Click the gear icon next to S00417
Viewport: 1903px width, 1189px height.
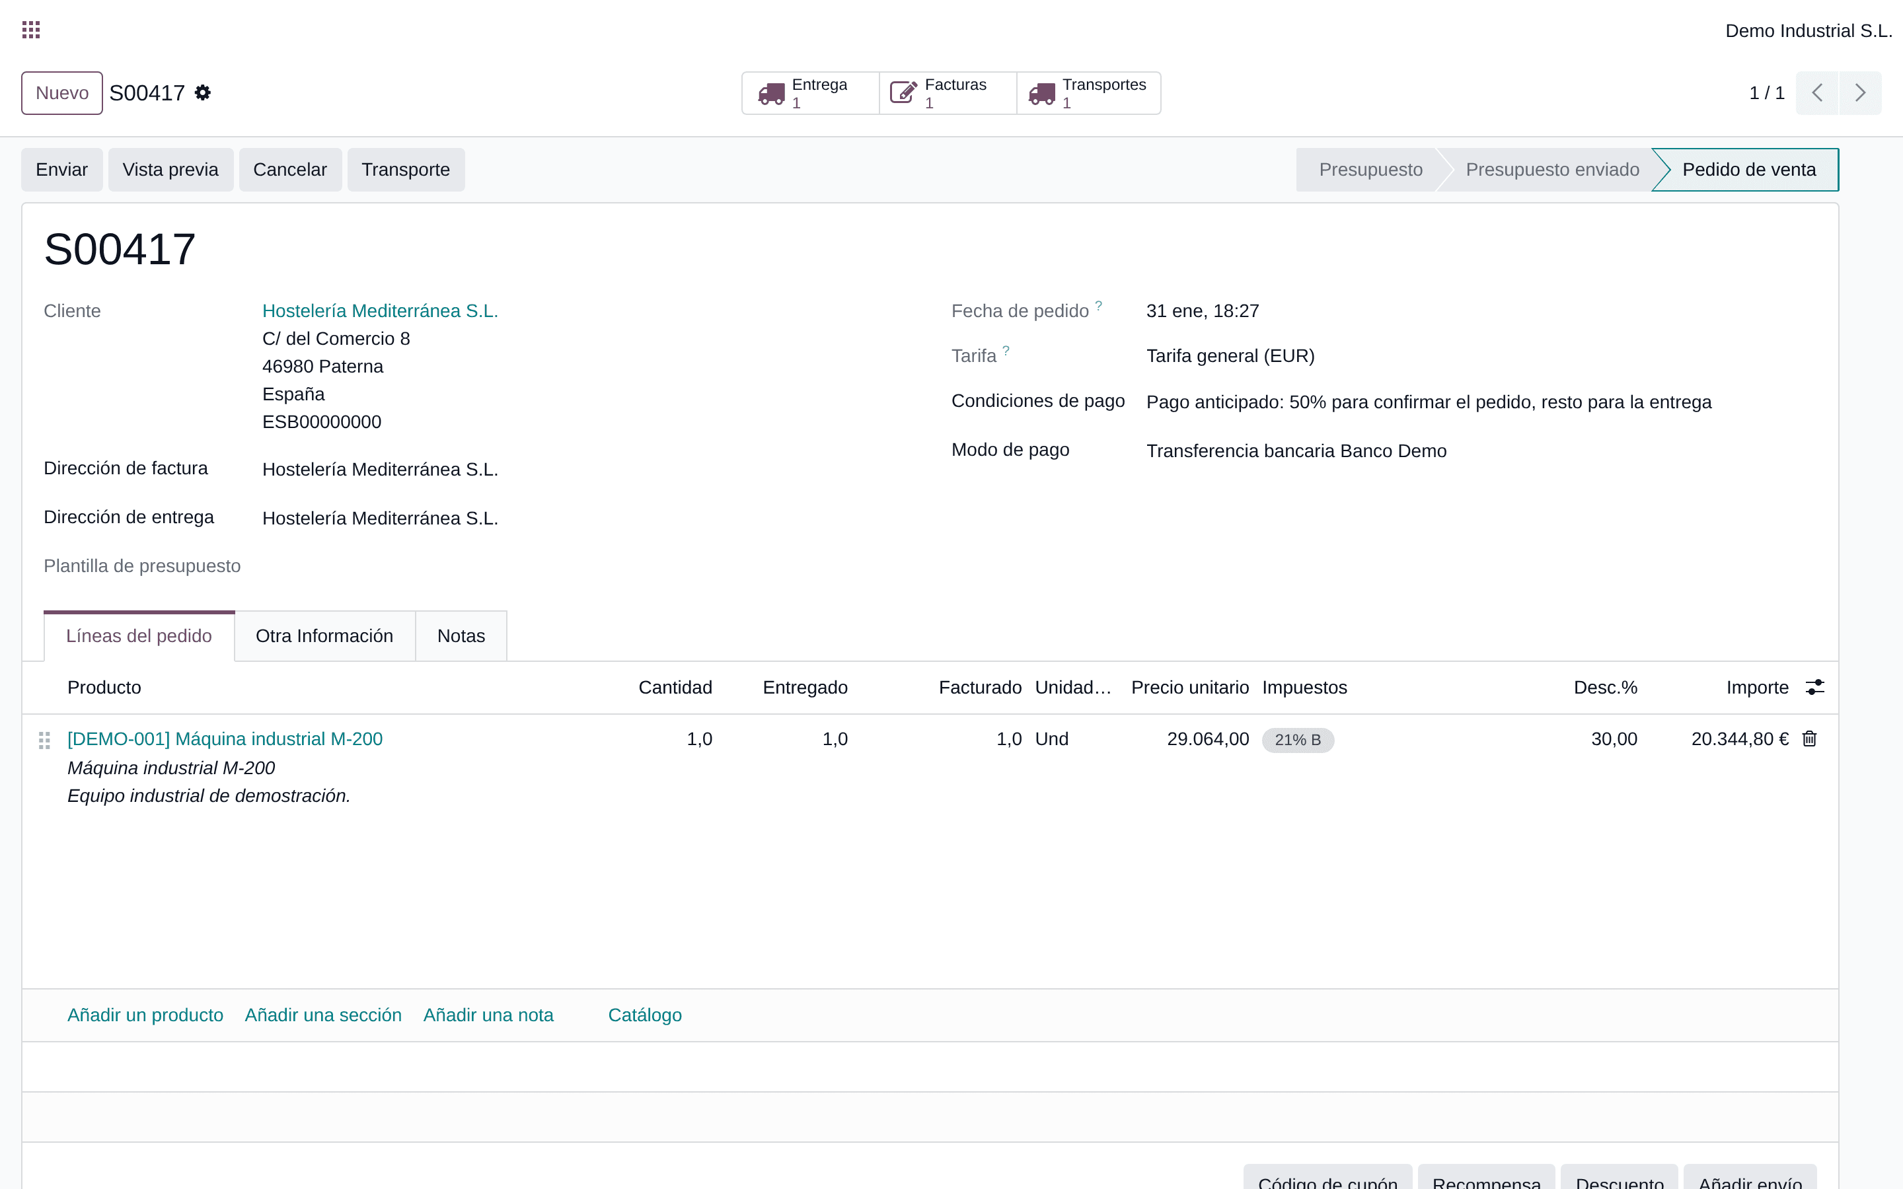pyautogui.click(x=203, y=92)
